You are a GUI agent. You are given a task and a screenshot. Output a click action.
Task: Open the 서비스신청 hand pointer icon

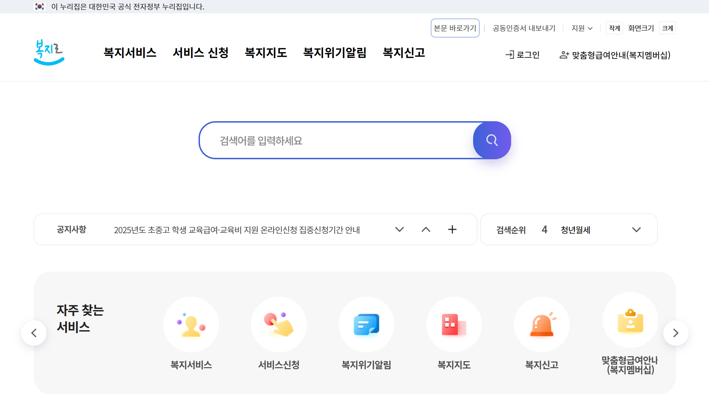(x=279, y=324)
